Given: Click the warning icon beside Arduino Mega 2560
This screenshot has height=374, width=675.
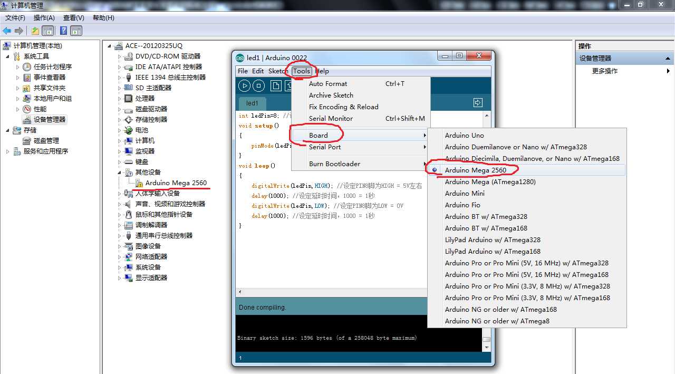Looking at the screenshot, I should [x=139, y=183].
